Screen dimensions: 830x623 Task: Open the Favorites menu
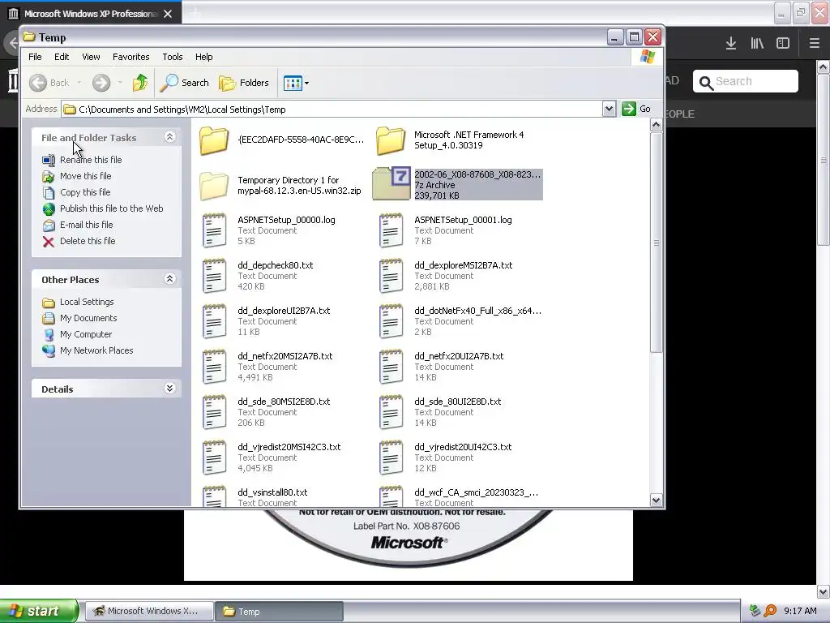coord(130,57)
